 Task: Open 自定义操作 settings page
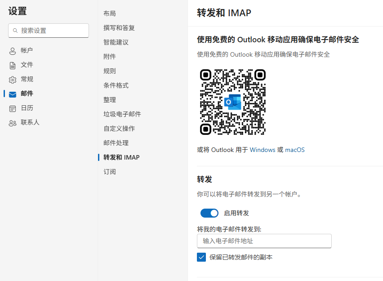(119, 129)
